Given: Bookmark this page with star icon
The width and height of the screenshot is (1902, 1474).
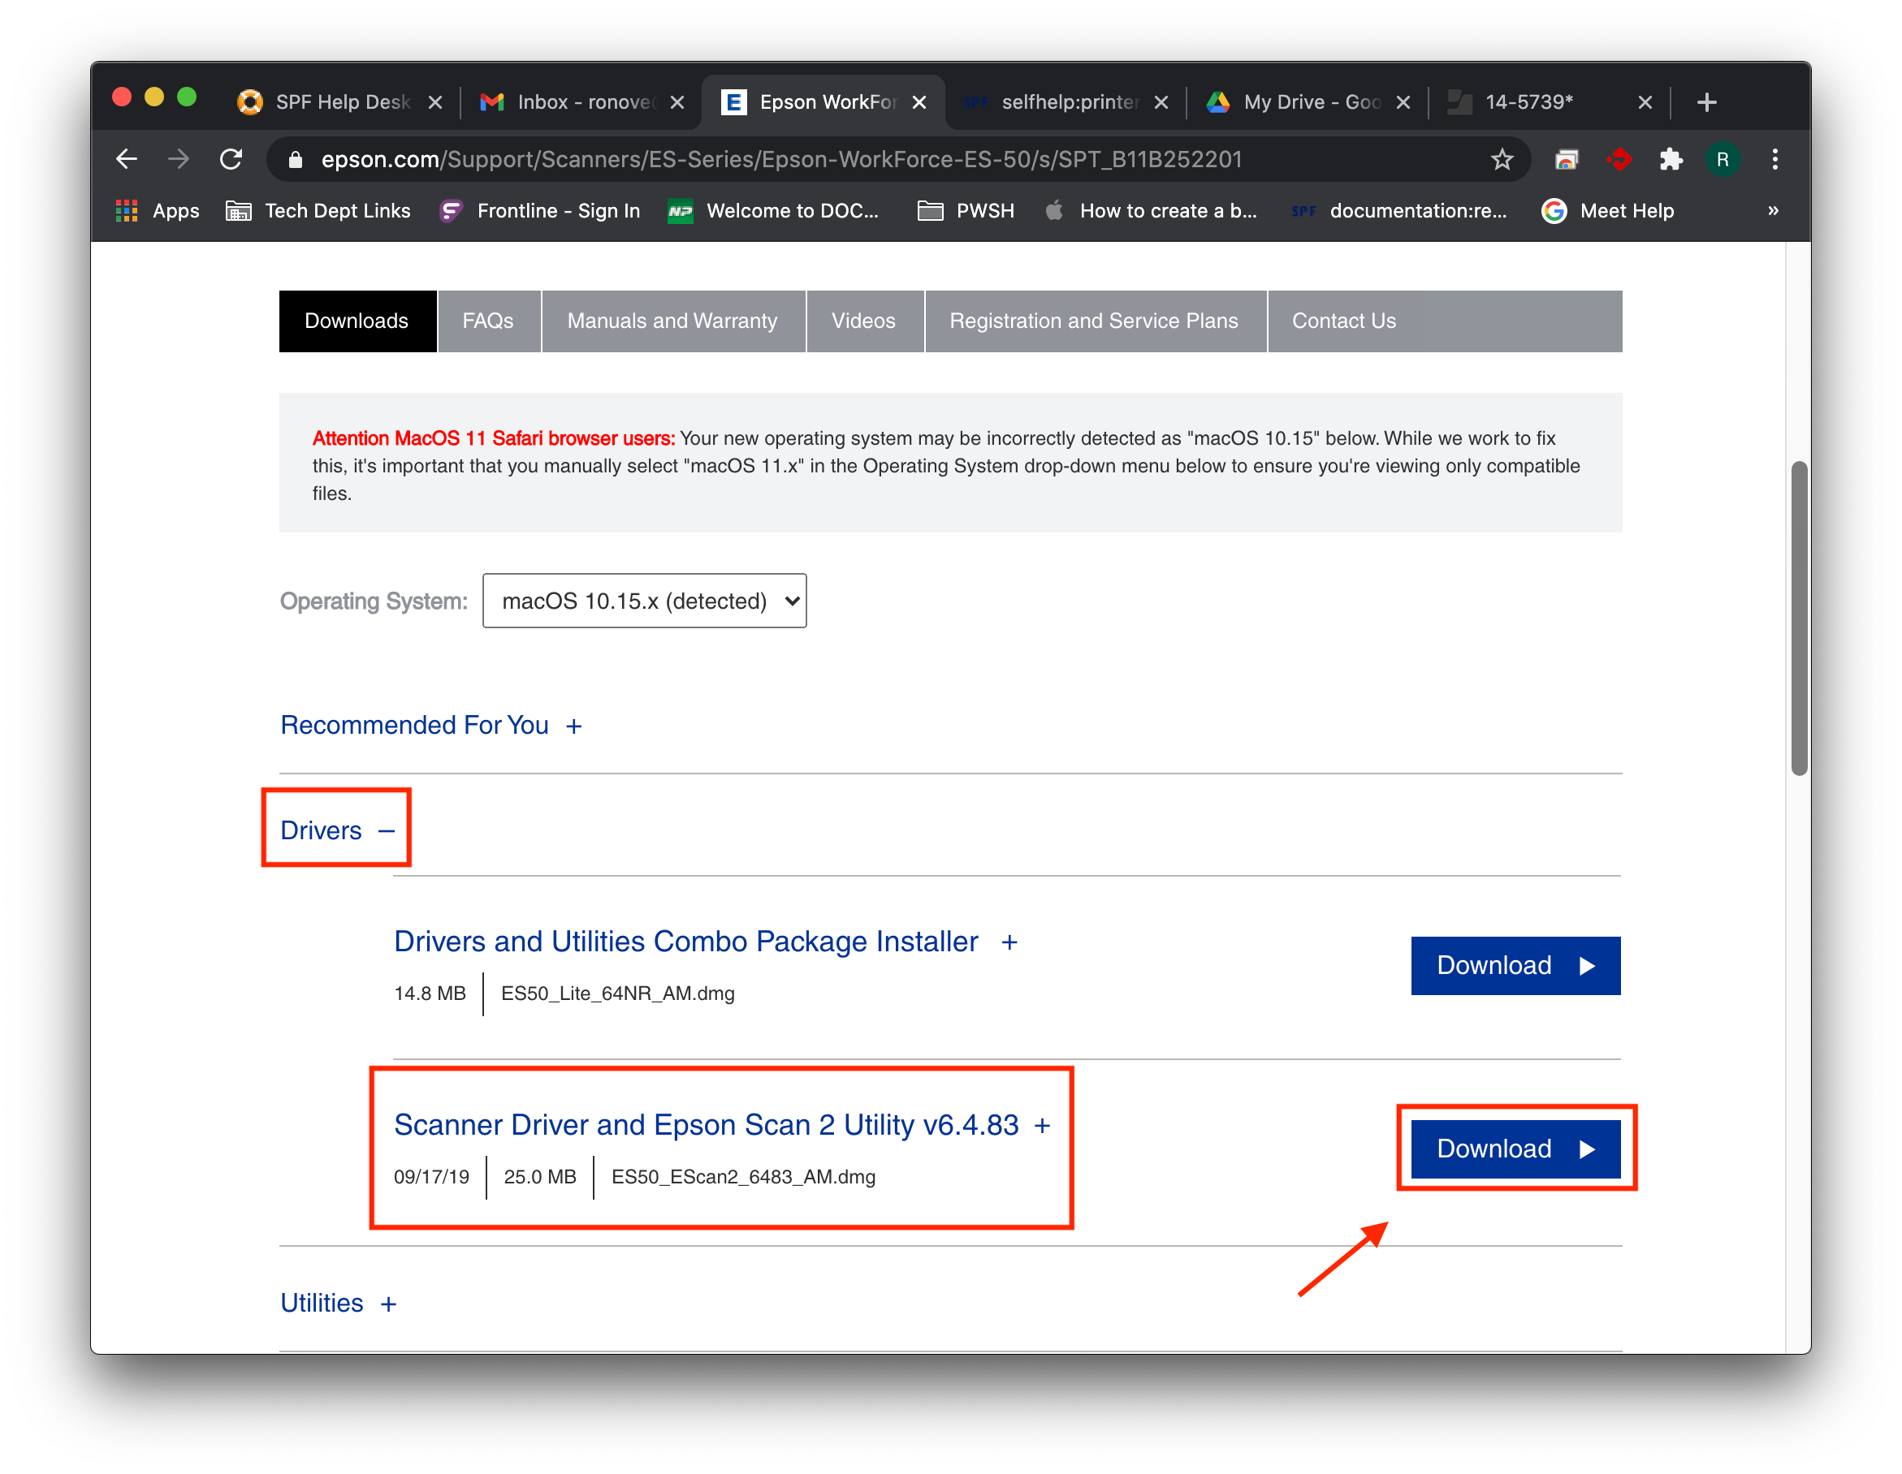Looking at the screenshot, I should (x=1502, y=159).
